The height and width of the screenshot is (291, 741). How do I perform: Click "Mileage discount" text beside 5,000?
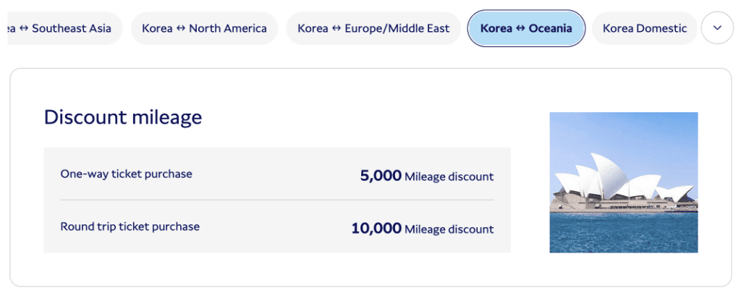coord(449,176)
